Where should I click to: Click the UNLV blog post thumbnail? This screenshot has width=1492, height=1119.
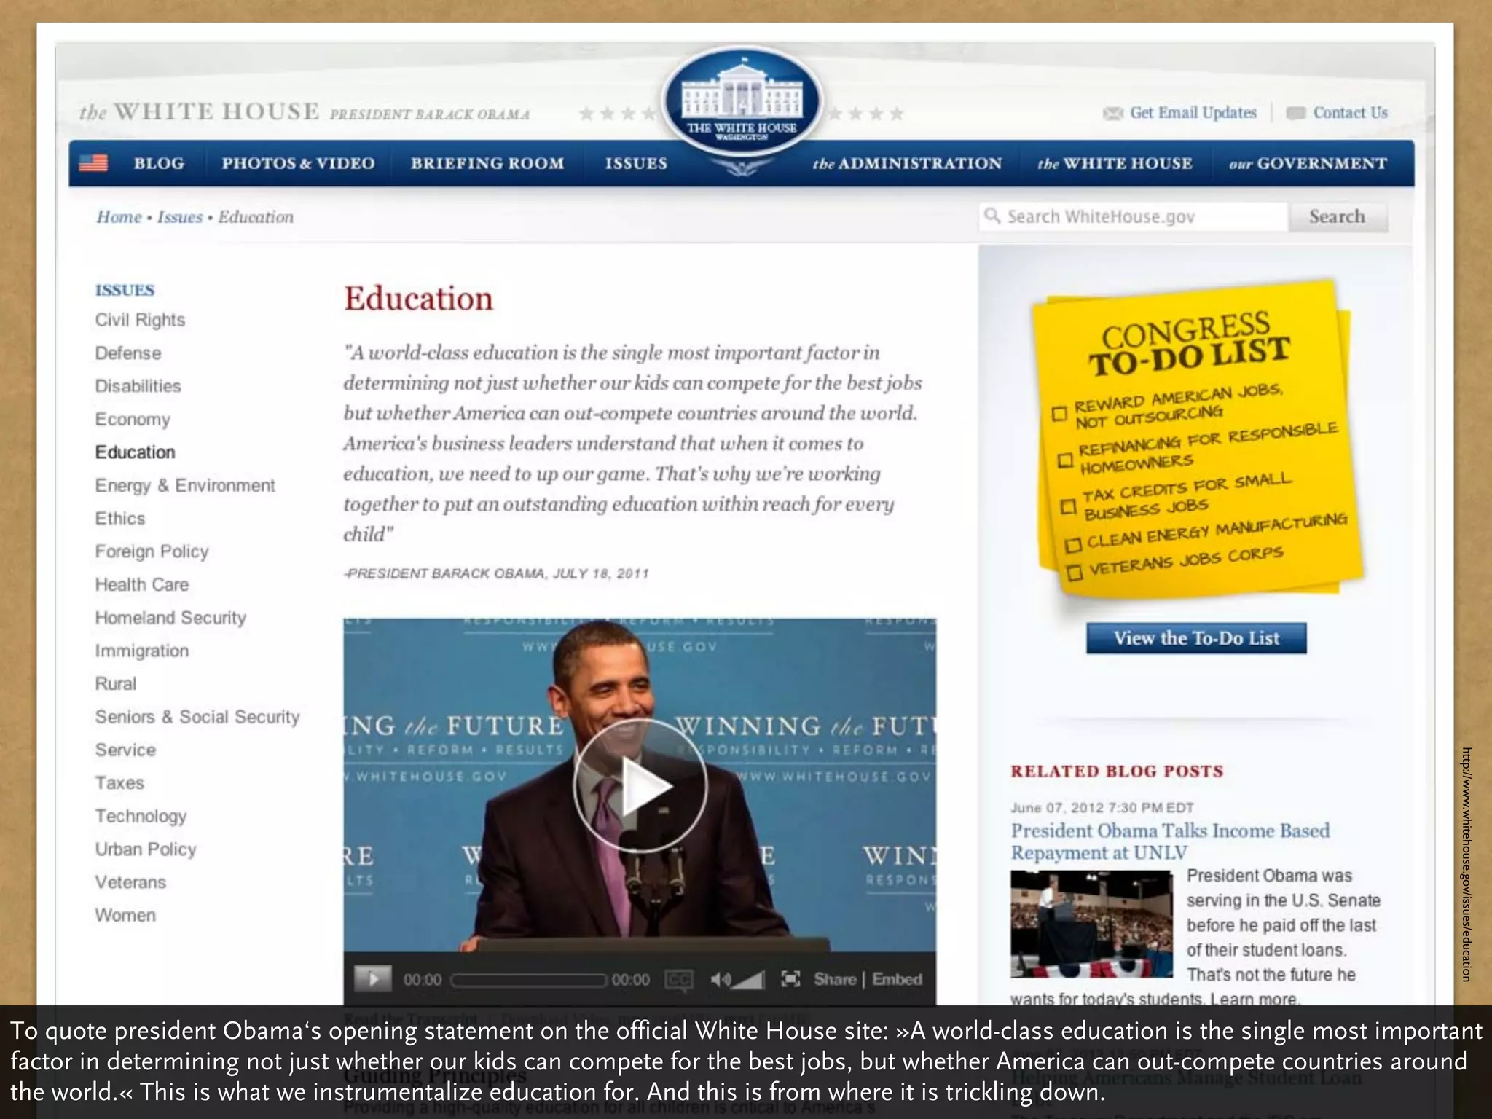click(x=1091, y=924)
